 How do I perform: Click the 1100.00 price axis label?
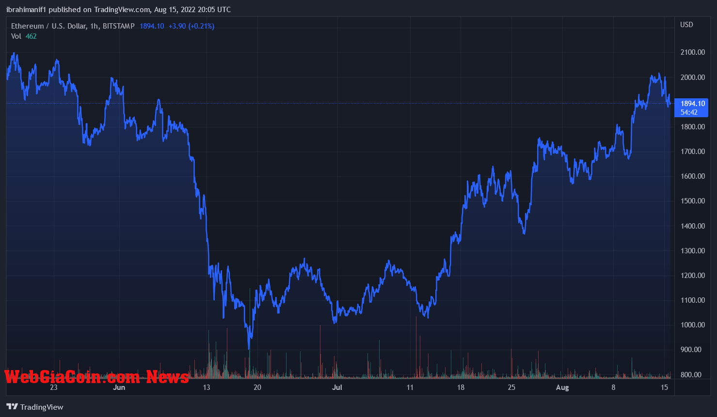click(693, 300)
